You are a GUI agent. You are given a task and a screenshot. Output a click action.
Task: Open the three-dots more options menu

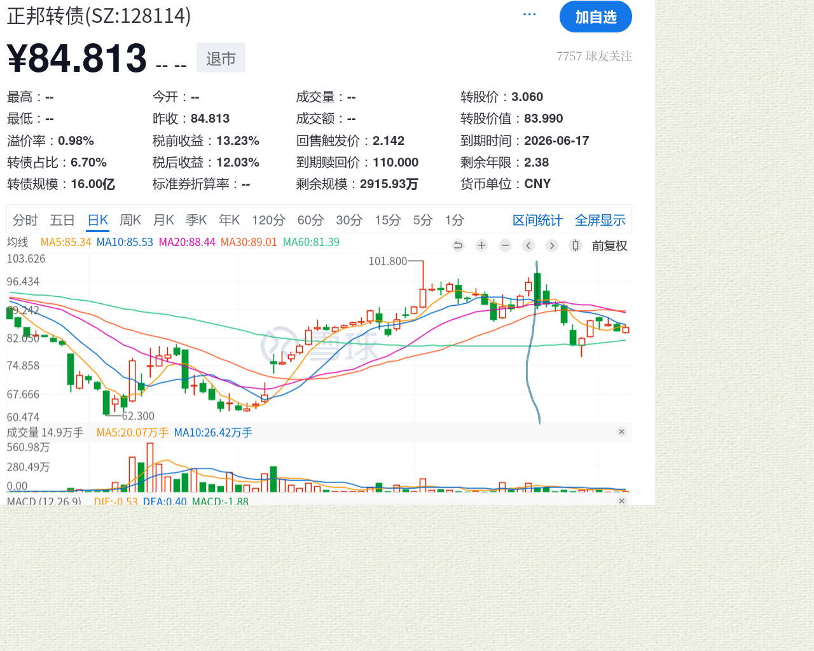(529, 15)
